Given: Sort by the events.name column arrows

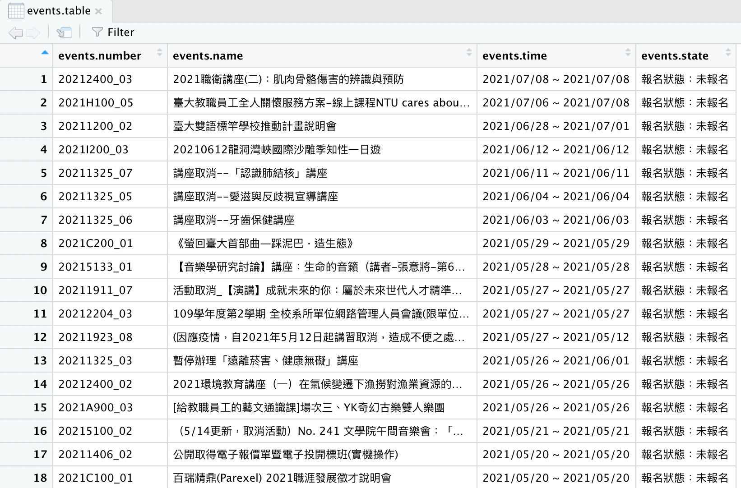Looking at the screenshot, I should pos(469,52).
